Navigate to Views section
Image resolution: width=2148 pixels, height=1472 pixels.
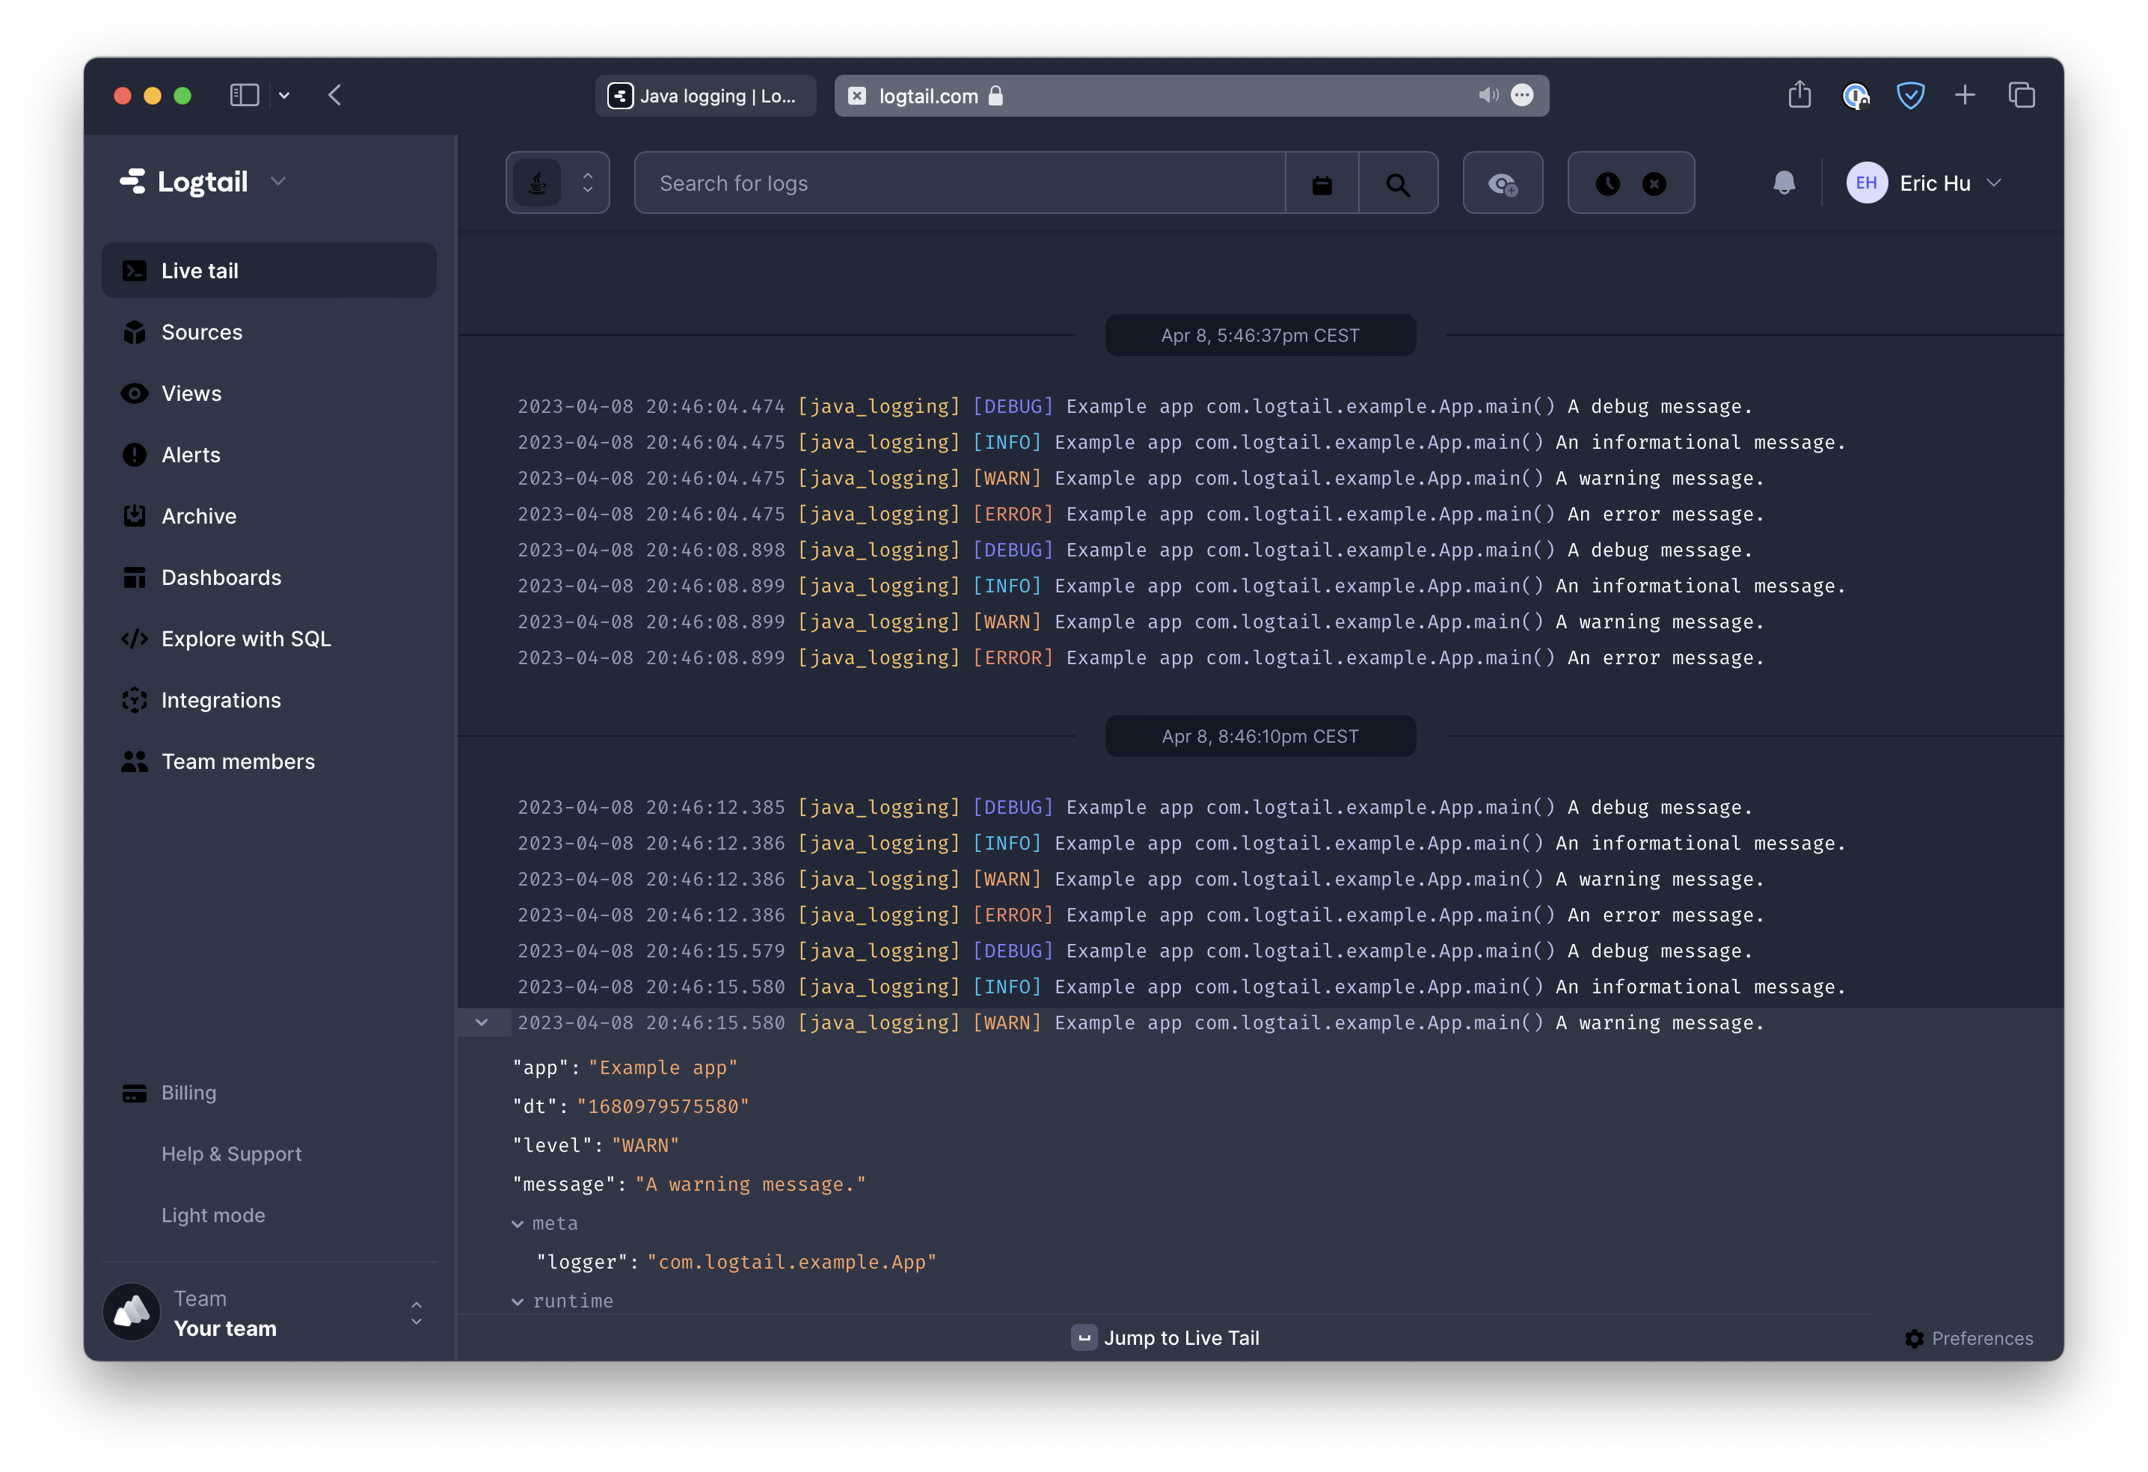(x=191, y=393)
